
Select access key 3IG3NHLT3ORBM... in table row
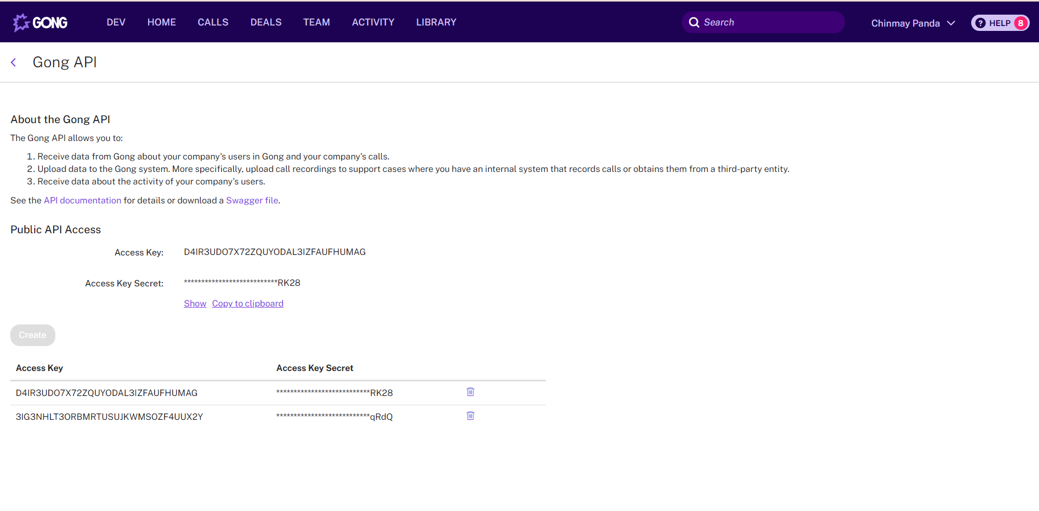(109, 417)
